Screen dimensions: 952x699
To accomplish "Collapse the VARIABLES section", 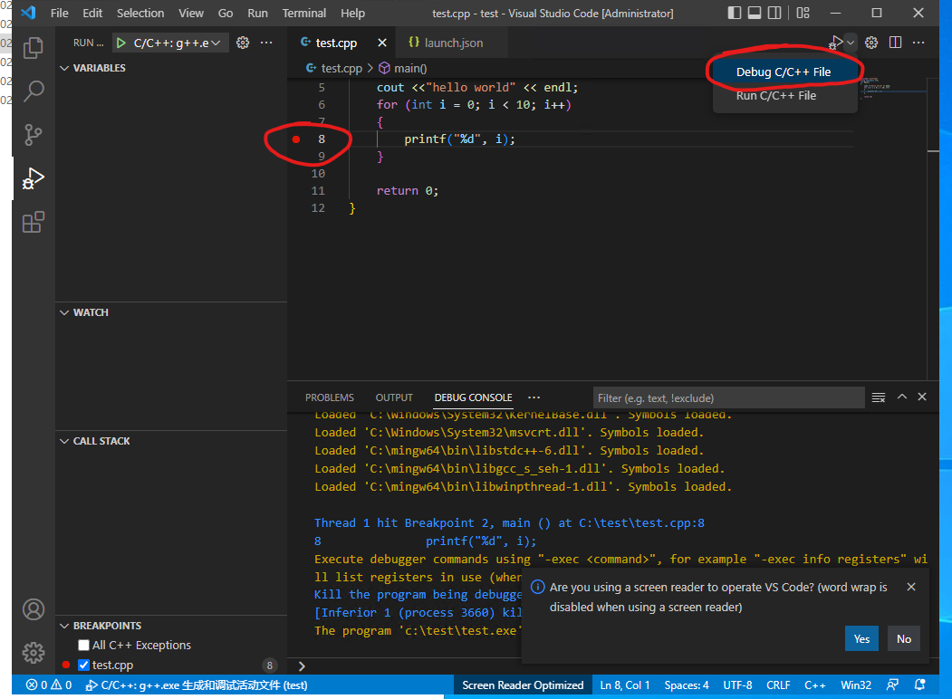I will tap(99, 68).
